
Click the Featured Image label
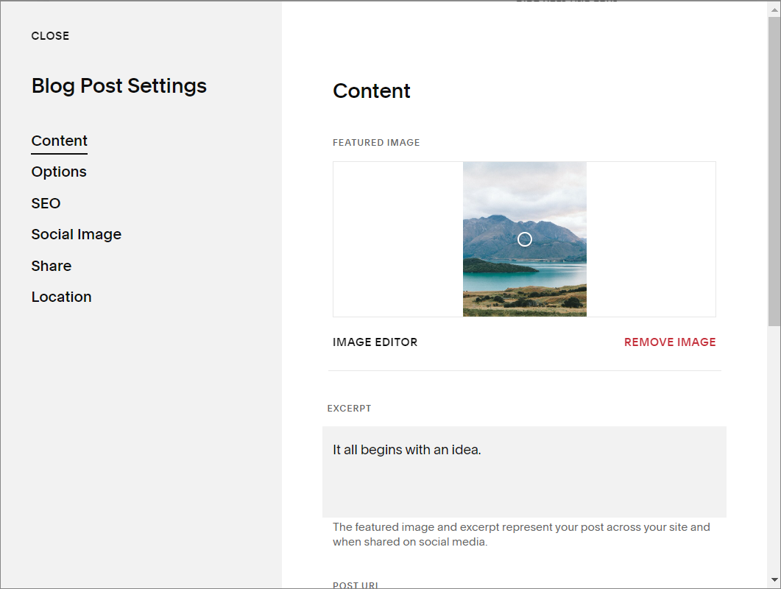click(x=376, y=142)
